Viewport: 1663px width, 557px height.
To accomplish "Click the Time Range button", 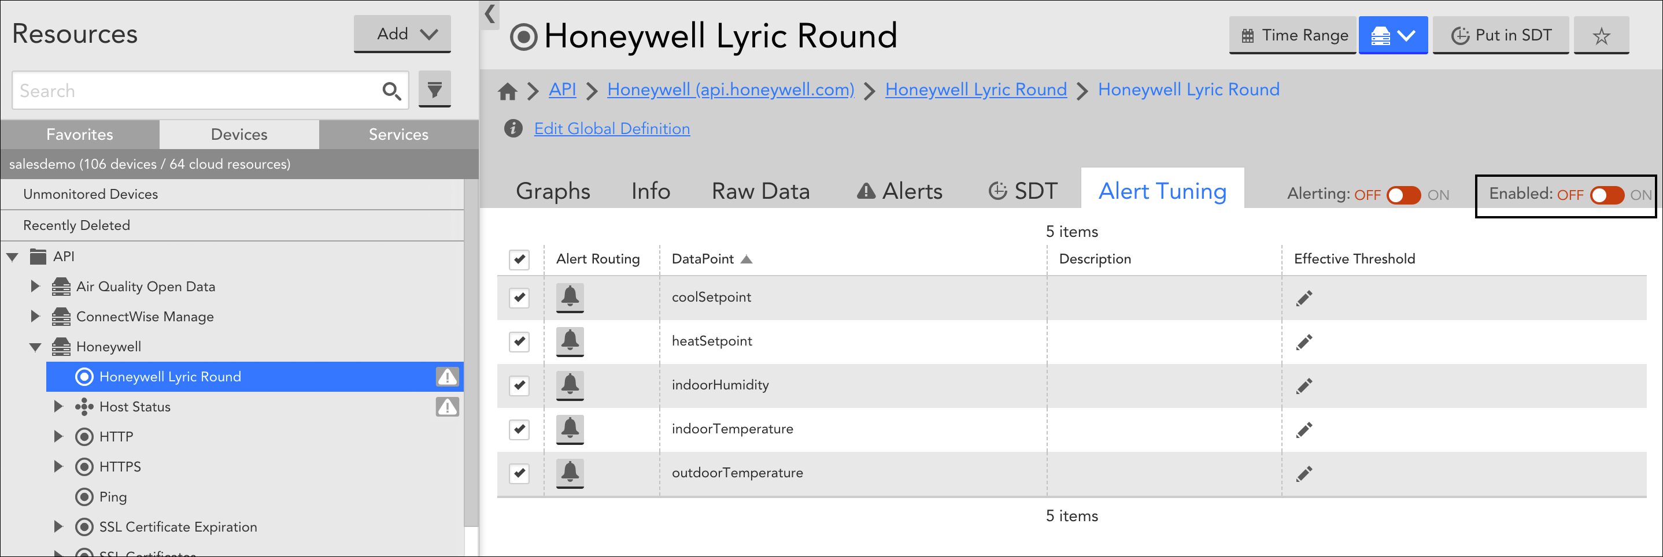I will pyautogui.click(x=1292, y=35).
